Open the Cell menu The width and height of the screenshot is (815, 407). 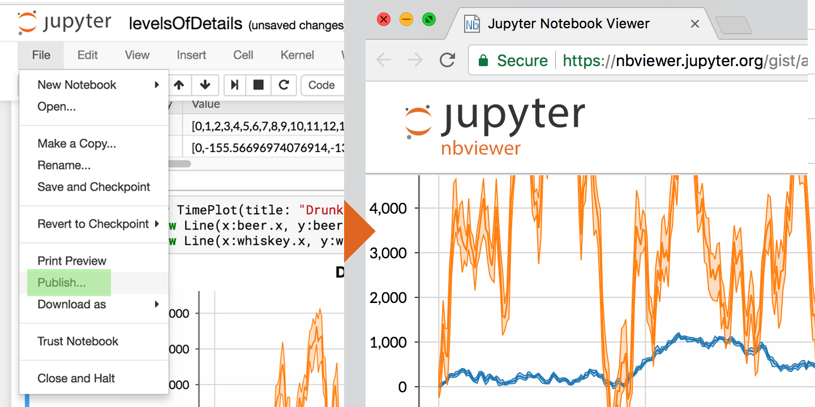243,55
